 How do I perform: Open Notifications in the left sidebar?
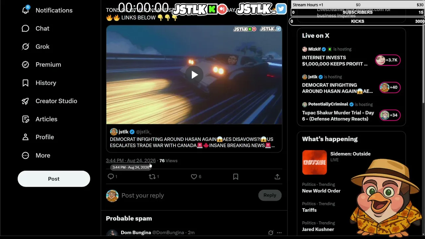pos(47,10)
